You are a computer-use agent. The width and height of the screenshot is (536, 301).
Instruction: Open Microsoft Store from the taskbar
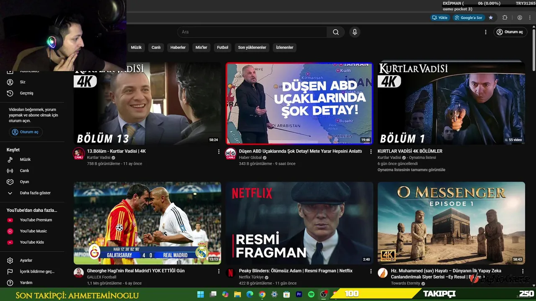tap(287, 294)
